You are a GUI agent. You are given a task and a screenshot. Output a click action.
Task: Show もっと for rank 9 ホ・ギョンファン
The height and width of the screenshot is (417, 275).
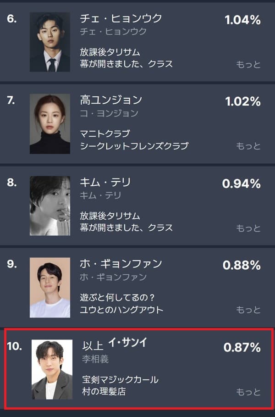tap(248, 310)
